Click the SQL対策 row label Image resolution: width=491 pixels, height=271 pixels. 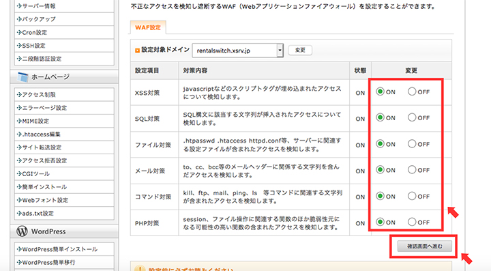click(147, 119)
